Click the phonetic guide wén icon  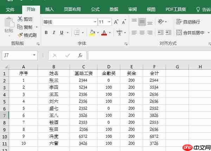tap(119, 33)
